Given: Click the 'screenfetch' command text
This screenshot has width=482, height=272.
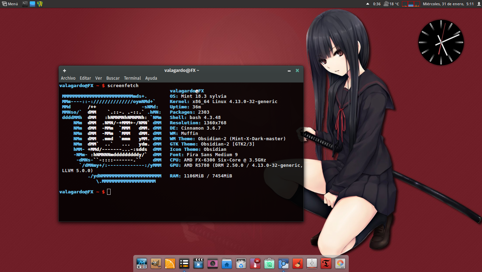Looking at the screenshot, I should [x=123, y=86].
